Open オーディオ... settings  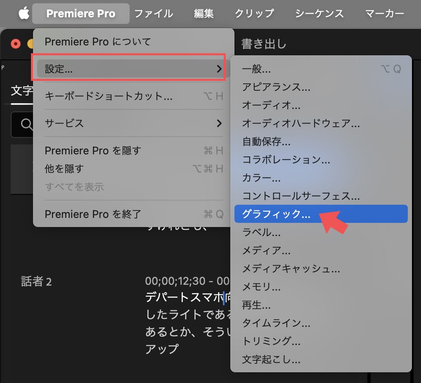(321, 105)
